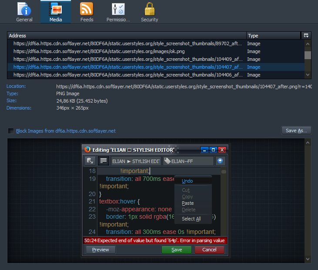This screenshot has height=270, width=318.
Task: Click the Location URL value field
Action: (x=184, y=87)
